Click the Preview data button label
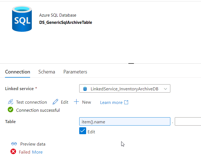The height and width of the screenshot is (163, 201). pyautogui.click(x=33, y=144)
